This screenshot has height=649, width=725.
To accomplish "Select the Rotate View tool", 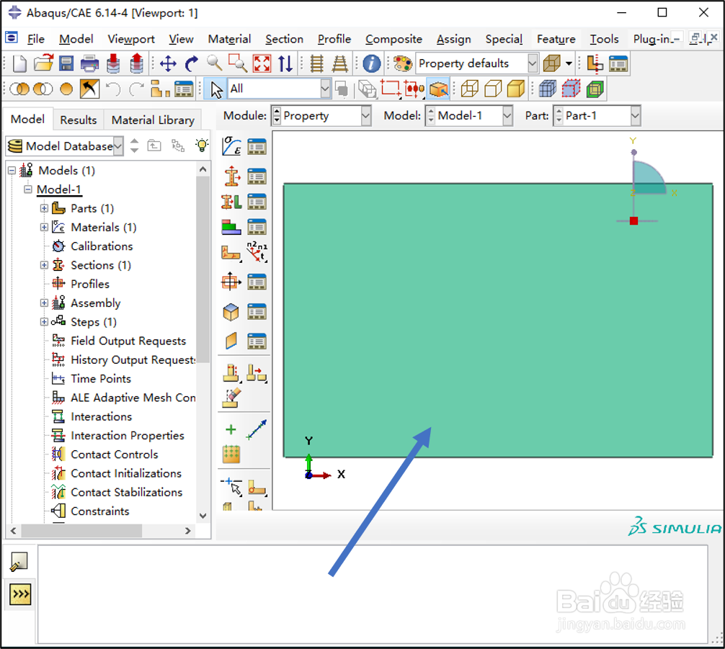I will (x=192, y=63).
